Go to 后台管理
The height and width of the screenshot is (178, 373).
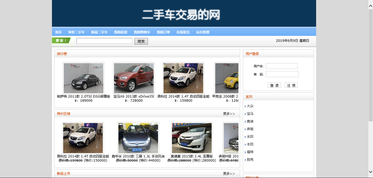click(x=203, y=32)
